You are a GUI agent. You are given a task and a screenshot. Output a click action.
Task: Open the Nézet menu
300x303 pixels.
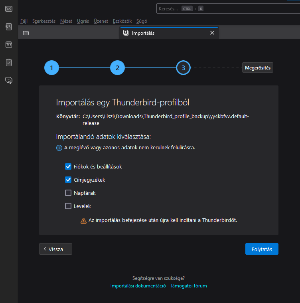pyautogui.click(x=66, y=21)
